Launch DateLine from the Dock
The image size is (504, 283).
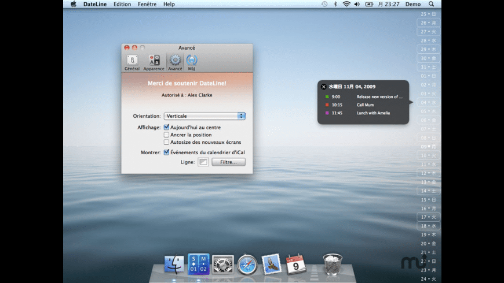[198, 265]
